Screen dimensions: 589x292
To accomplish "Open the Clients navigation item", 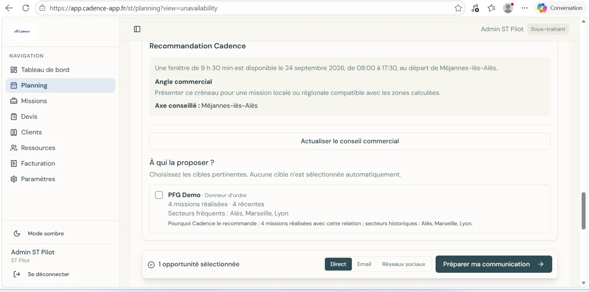I will click(61, 132).
